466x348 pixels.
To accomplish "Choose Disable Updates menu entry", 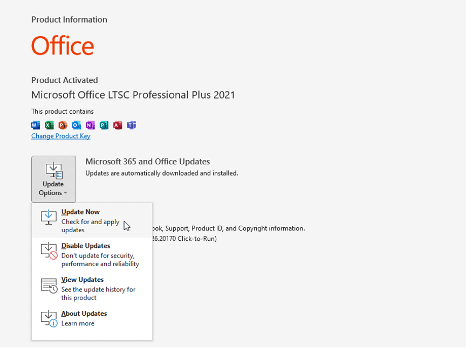I will pyautogui.click(x=92, y=254).
